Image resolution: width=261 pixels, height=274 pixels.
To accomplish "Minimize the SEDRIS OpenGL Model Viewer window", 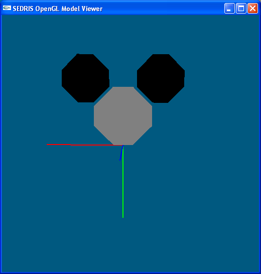I will pos(229,8).
